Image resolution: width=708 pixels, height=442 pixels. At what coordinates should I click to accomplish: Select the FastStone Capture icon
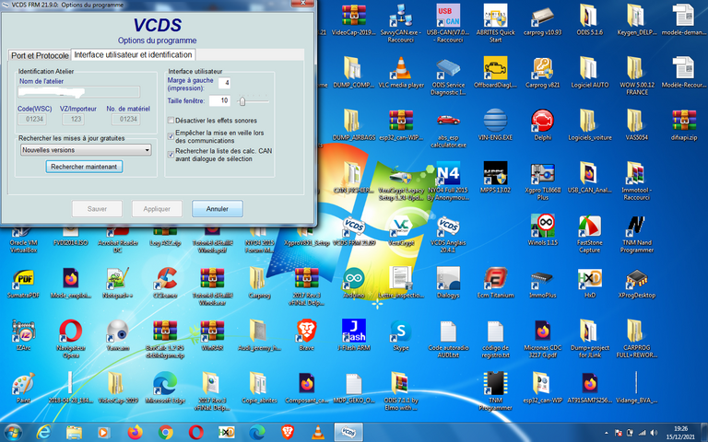(x=589, y=235)
